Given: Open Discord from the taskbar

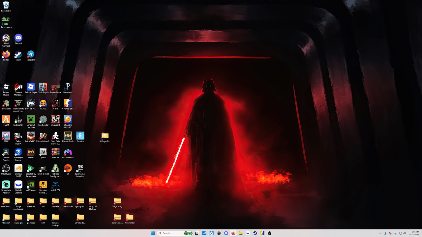Looking at the screenshot, I should [226, 233].
